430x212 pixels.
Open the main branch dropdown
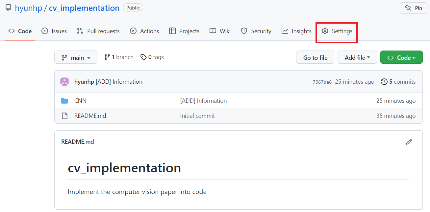(76, 57)
